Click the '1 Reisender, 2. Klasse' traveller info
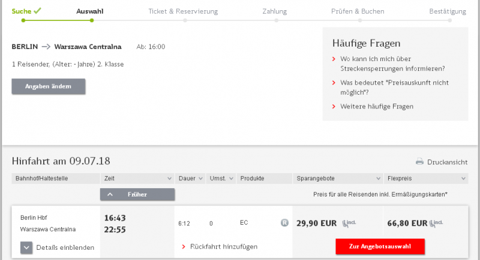 point(68,64)
